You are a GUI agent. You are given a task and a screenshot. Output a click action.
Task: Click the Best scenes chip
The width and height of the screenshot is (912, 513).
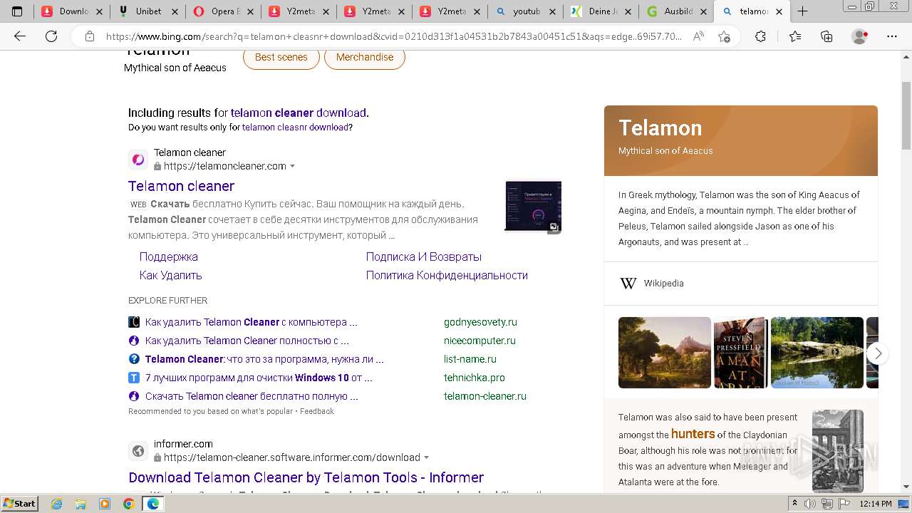[x=281, y=57]
